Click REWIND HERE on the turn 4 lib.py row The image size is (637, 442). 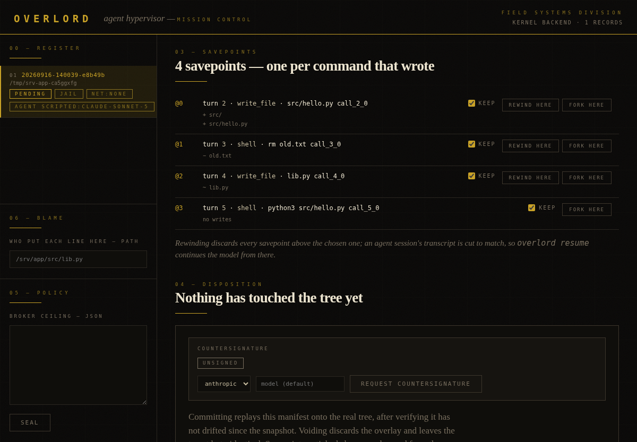[530, 178]
